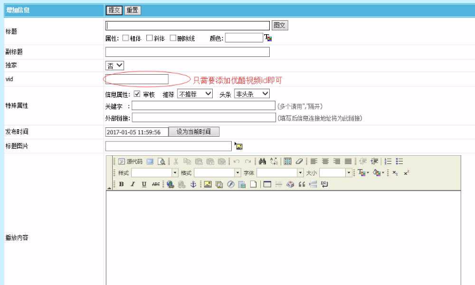Open the 头条 dropdown showing 非头条
This screenshot has width=475, height=285.
[251, 94]
